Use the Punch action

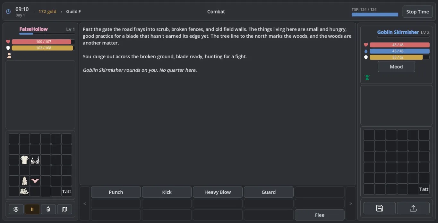[116, 192]
